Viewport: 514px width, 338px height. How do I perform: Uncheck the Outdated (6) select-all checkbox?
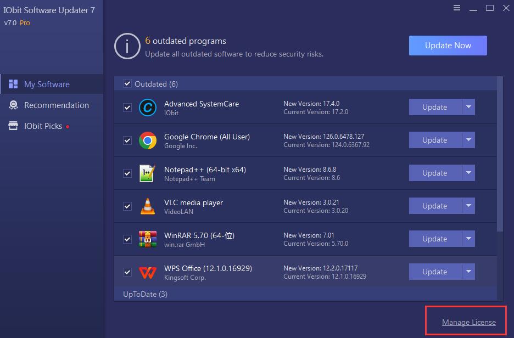pos(127,83)
